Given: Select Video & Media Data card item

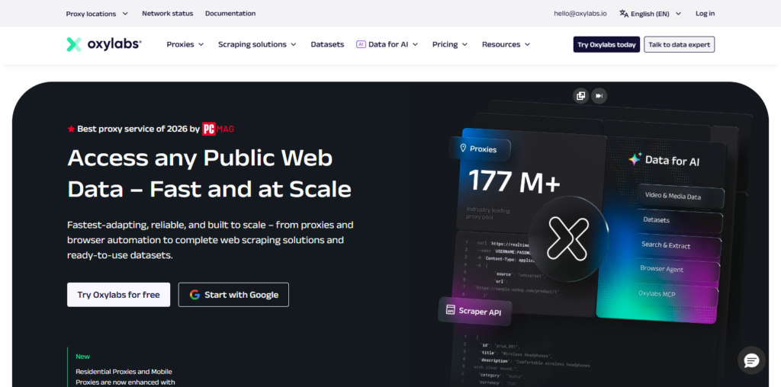Looking at the screenshot, I should (680, 196).
